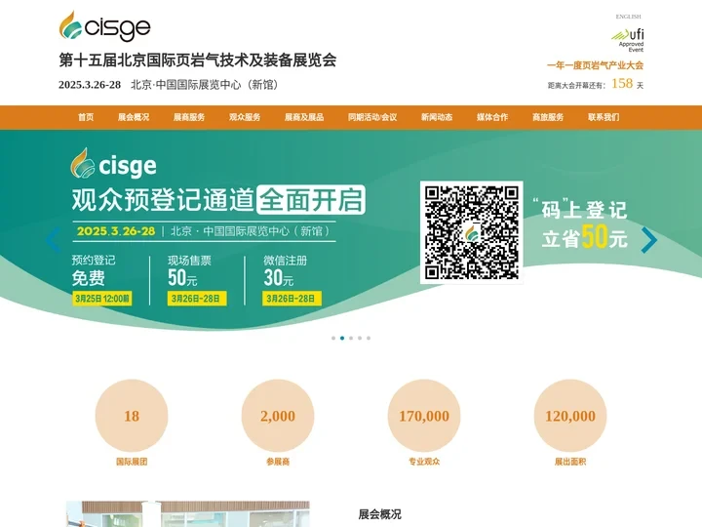702x527 pixels.
Task: Click the 2025.3.26-28 date in header
Action: point(90,85)
